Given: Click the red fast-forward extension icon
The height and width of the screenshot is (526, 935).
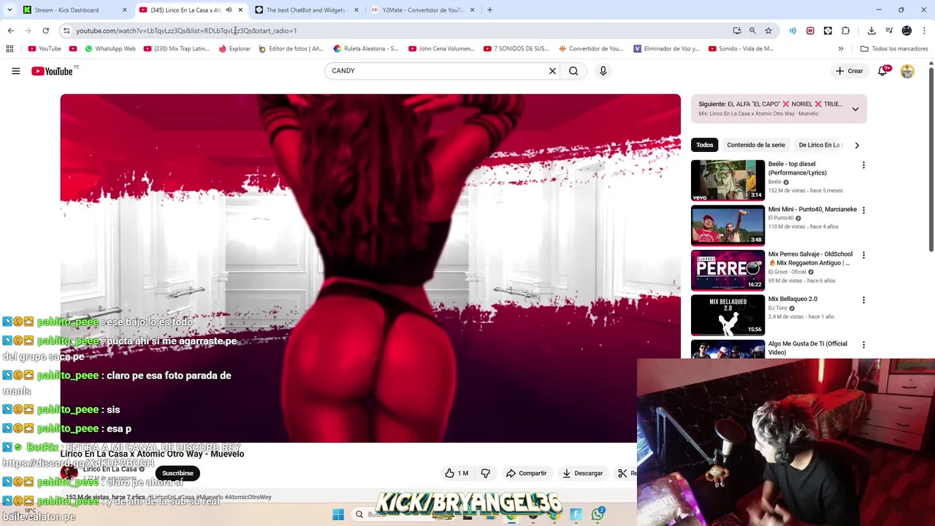Looking at the screenshot, I should [810, 31].
